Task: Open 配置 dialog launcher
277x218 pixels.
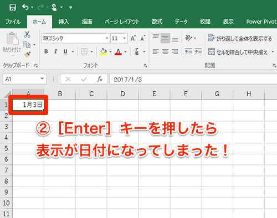Action: pos(274,66)
